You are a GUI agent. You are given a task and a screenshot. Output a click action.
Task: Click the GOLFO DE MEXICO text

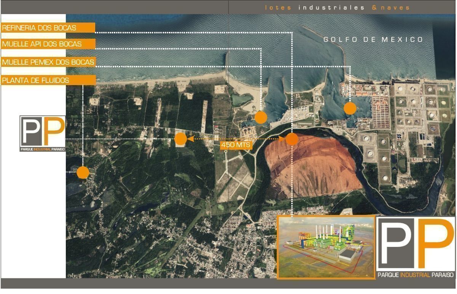(x=373, y=40)
